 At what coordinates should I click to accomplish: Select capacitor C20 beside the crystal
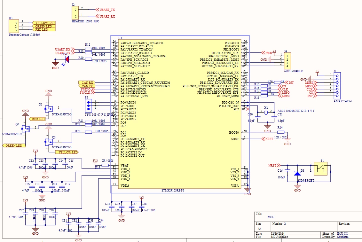(x=258, y=117)
